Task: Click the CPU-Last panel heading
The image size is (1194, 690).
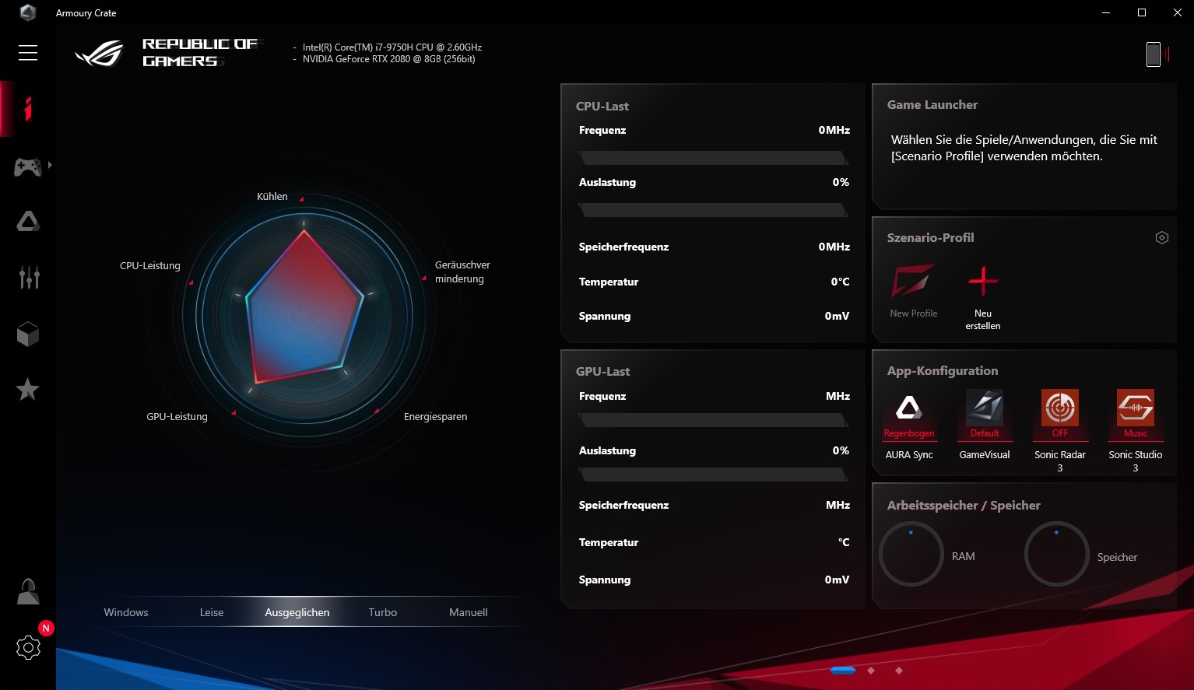Action: (602, 107)
